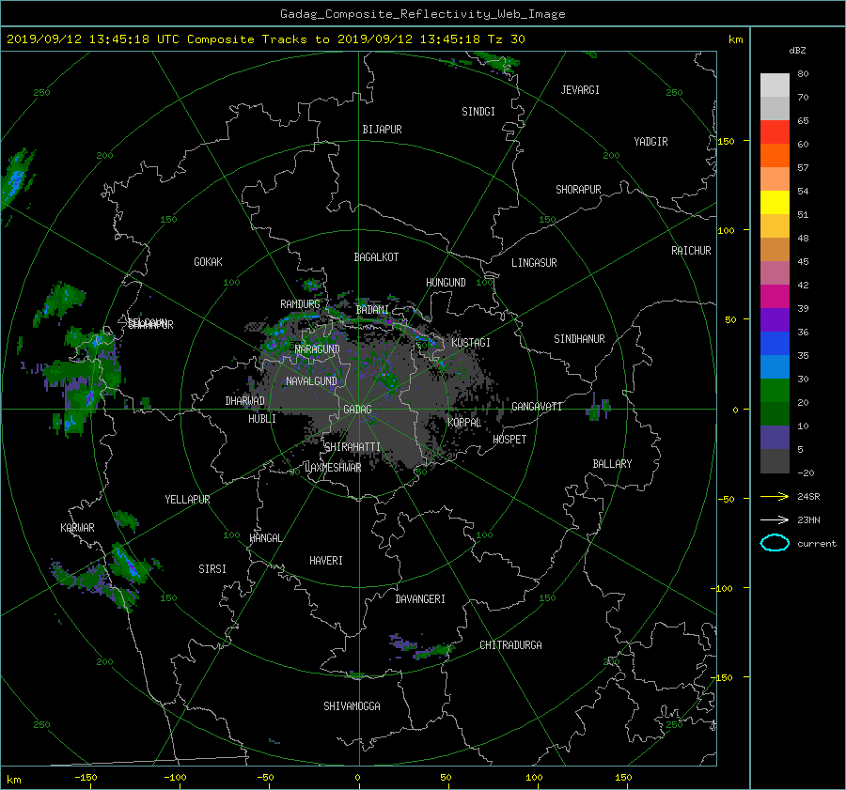Click the BALLARY city label

click(612, 464)
